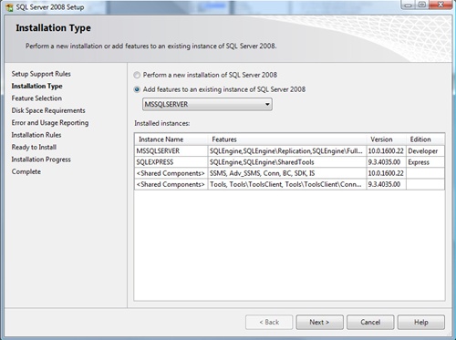Image resolution: width=456 pixels, height=340 pixels.
Task: Click version 9.3.4035.00 in SQLEXPRESS row
Action: [387, 162]
